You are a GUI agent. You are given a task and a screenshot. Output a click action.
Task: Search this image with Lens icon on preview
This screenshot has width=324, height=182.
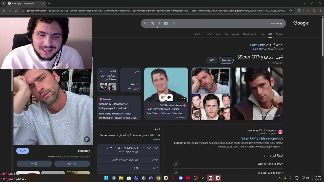coord(87,139)
